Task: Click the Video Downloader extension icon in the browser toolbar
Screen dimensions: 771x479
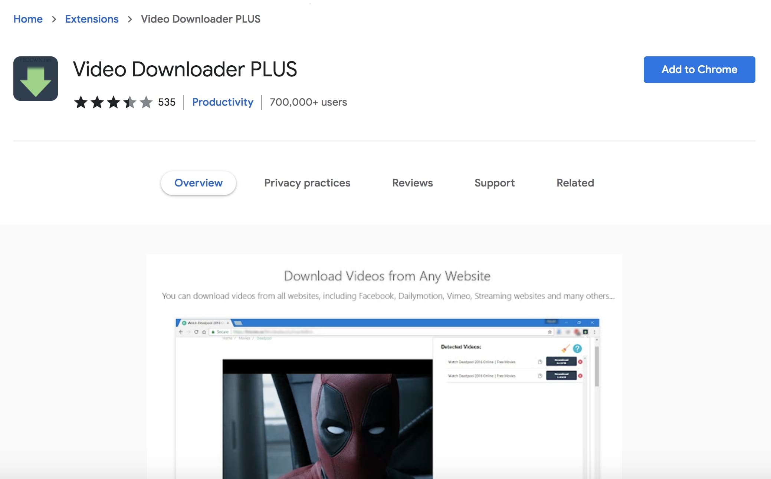Action: pyautogui.click(x=585, y=332)
